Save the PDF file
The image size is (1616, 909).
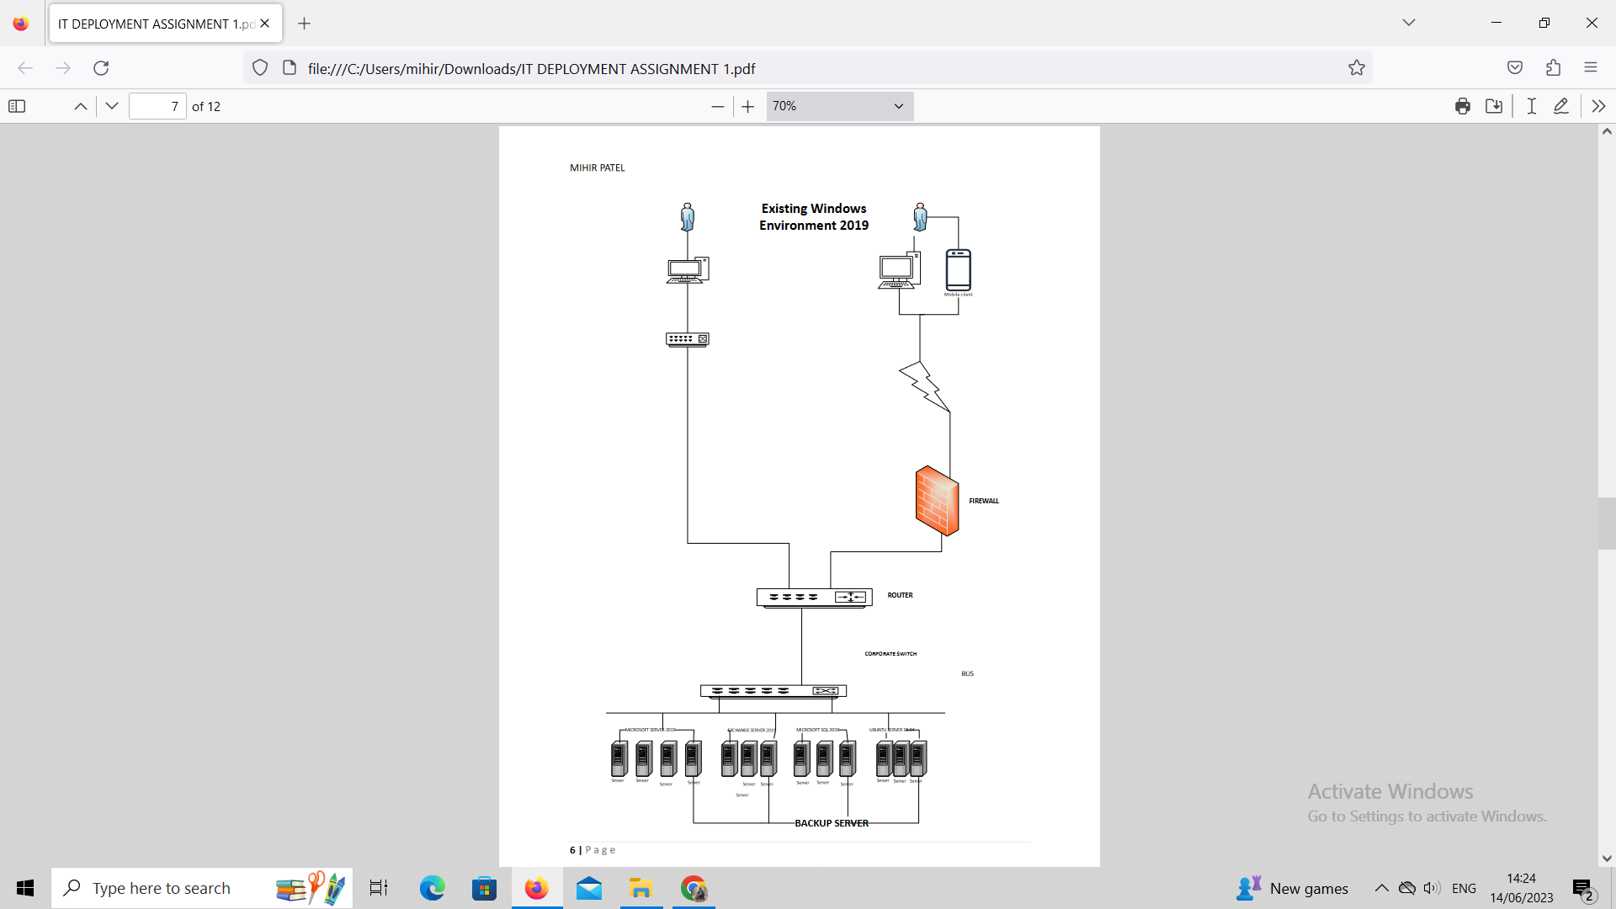point(1494,106)
